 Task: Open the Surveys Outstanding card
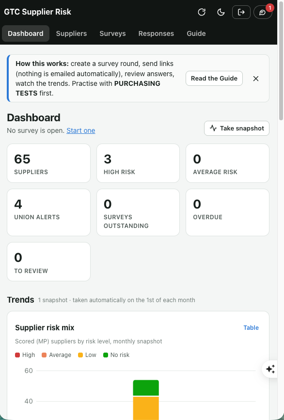pos(138,212)
